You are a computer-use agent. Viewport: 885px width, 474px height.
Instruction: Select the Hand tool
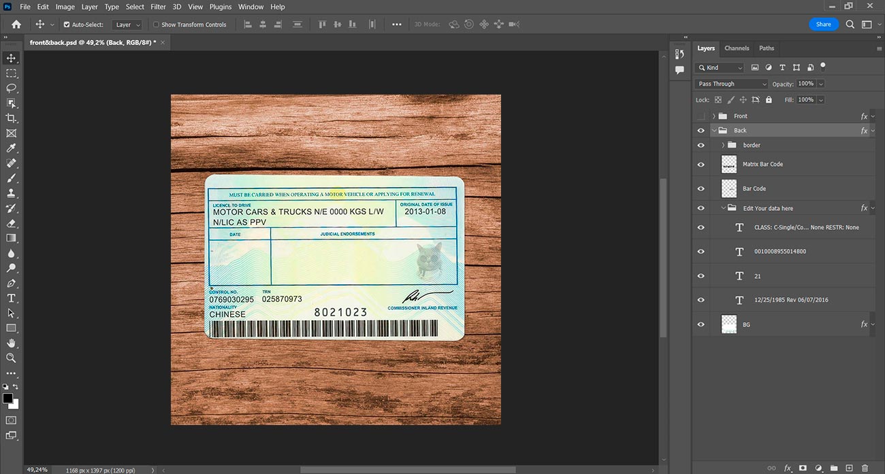pos(12,343)
